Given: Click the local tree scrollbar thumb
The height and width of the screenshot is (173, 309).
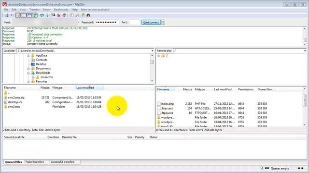Looking at the screenshot, I should coord(152,62).
